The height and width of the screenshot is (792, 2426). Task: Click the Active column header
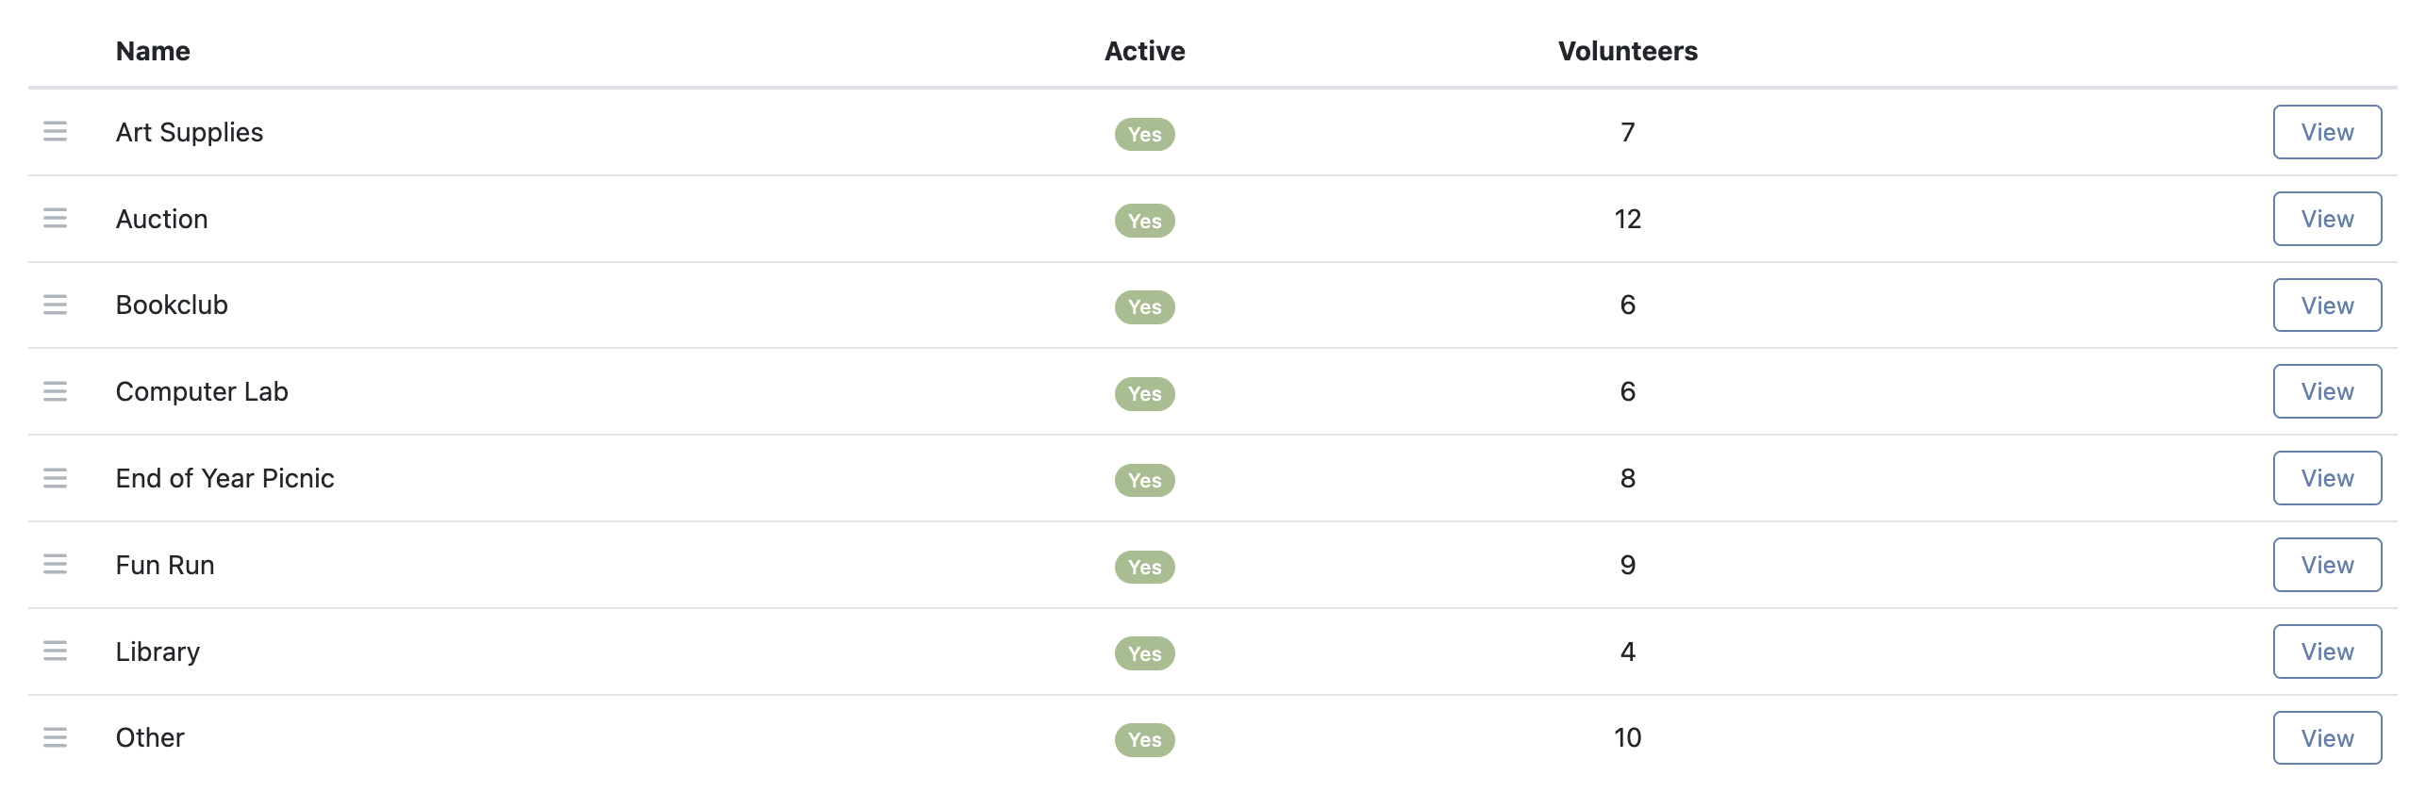tap(1144, 51)
